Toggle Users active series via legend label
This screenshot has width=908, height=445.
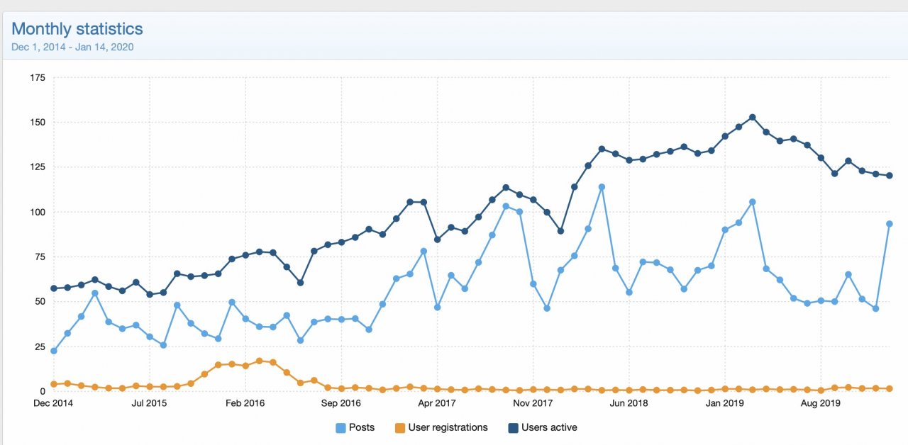coord(549,428)
